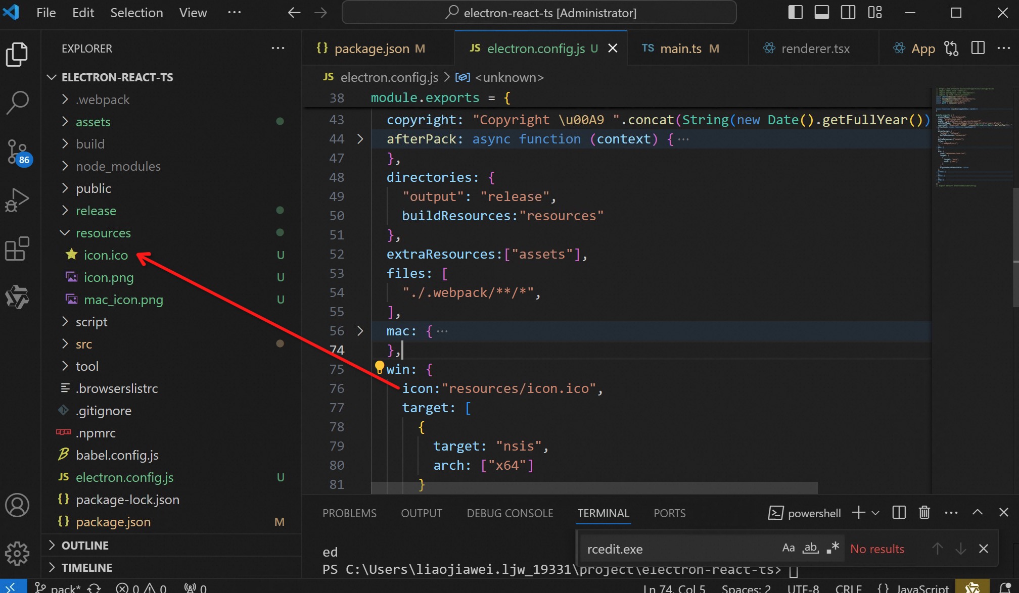Toggle Use Regular Expression in terminal find

[x=832, y=549]
